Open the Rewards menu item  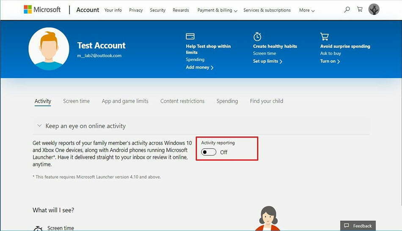[181, 10]
